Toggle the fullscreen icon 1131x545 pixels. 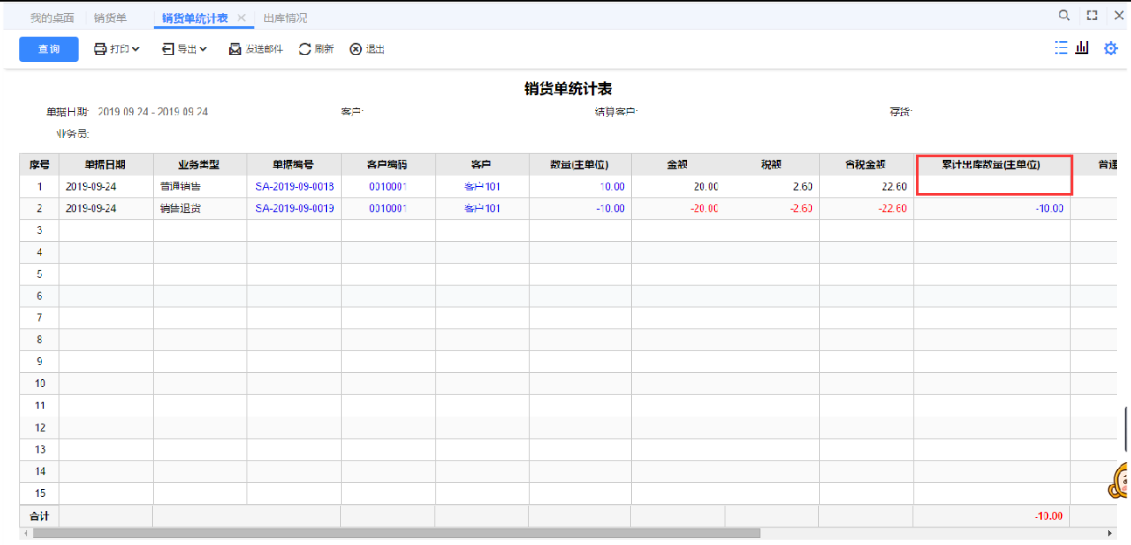(x=1092, y=16)
